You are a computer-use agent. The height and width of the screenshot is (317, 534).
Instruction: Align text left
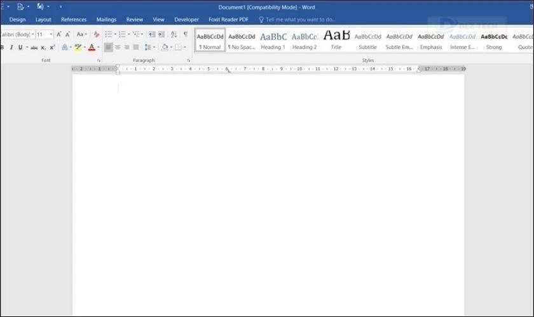[108, 48]
